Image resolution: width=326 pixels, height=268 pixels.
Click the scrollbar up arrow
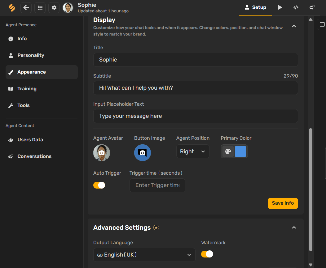coord(311,19)
